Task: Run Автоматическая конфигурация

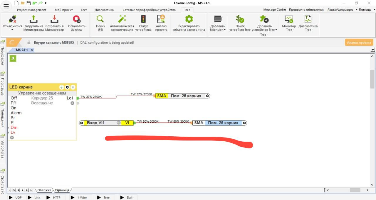Action: pyautogui.click(x=122, y=23)
